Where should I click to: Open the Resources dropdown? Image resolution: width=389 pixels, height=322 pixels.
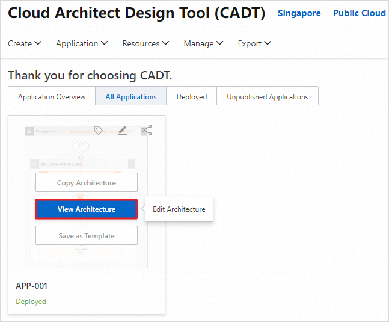click(x=145, y=43)
